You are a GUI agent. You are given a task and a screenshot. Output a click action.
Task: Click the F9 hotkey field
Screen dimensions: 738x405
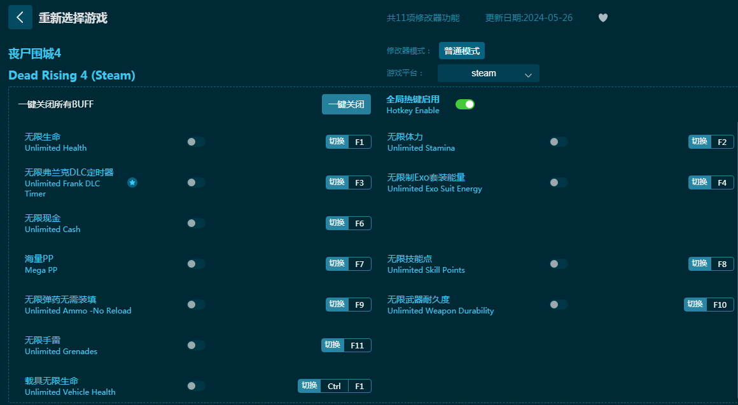[359, 305]
